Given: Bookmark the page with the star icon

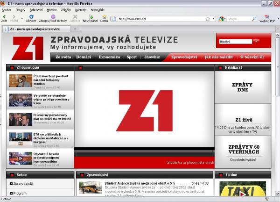Looking at the screenshot, I should pyautogui.click(x=208, y=19).
